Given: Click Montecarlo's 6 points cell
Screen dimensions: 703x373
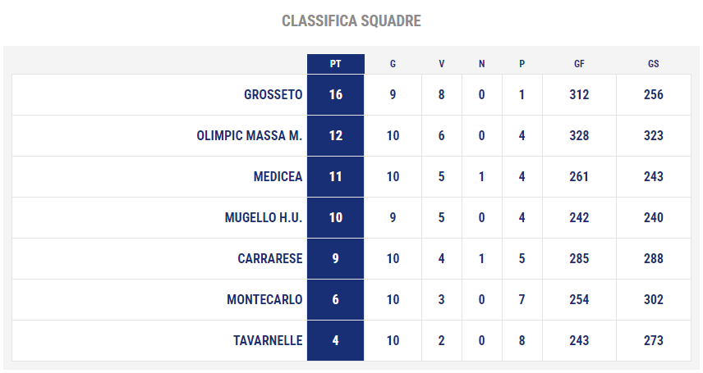Looking at the screenshot, I should 335,299.
